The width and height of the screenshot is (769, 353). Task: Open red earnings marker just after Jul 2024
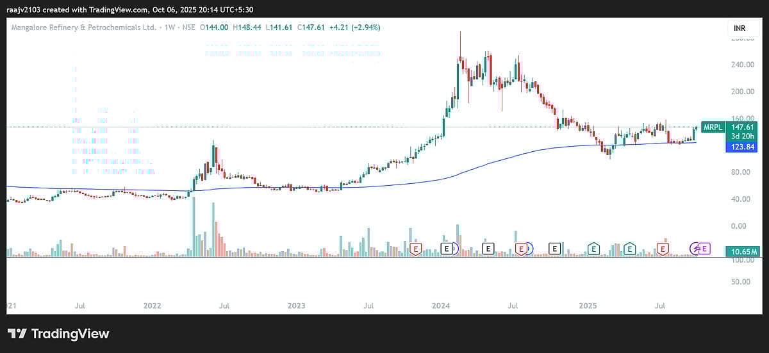(522, 249)
